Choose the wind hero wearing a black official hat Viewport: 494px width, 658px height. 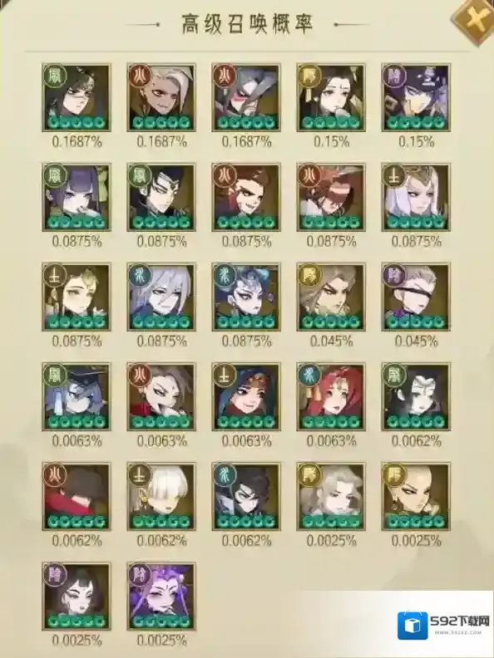[77, 397]
